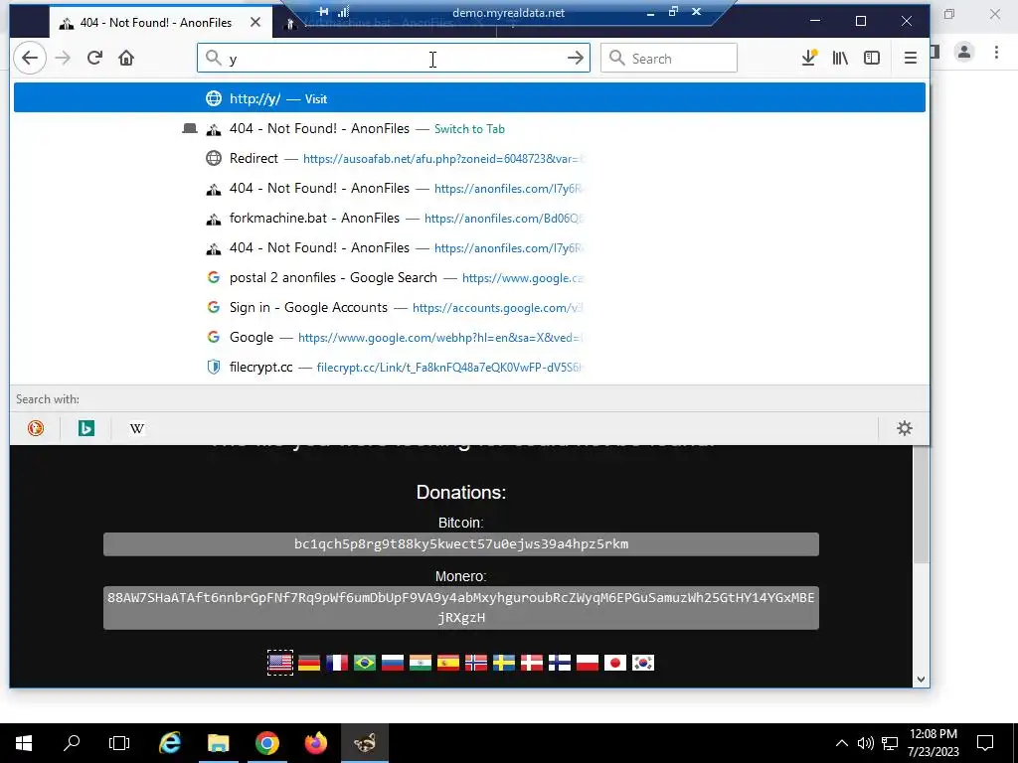This screenshot has height=763, width=1018.
Task: Click the Firefox forward arrow button
Action: pyautogui.click(x=63, y=59)
